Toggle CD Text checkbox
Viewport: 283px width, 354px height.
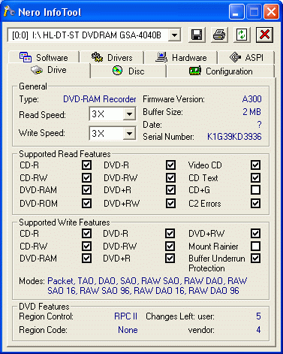coord(255,178)
